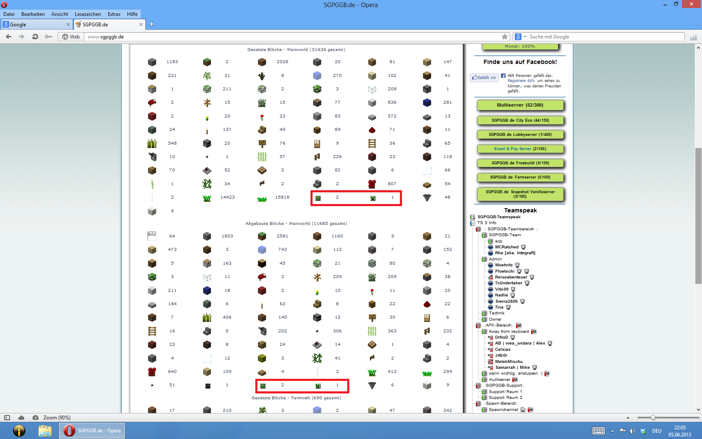Click the Facebook 'Gefällt mir' like button

coord(484,78)
